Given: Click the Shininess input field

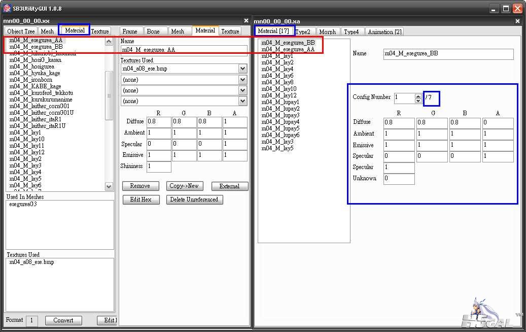Looking at the screenshot, I should click(x=159, y=167).
